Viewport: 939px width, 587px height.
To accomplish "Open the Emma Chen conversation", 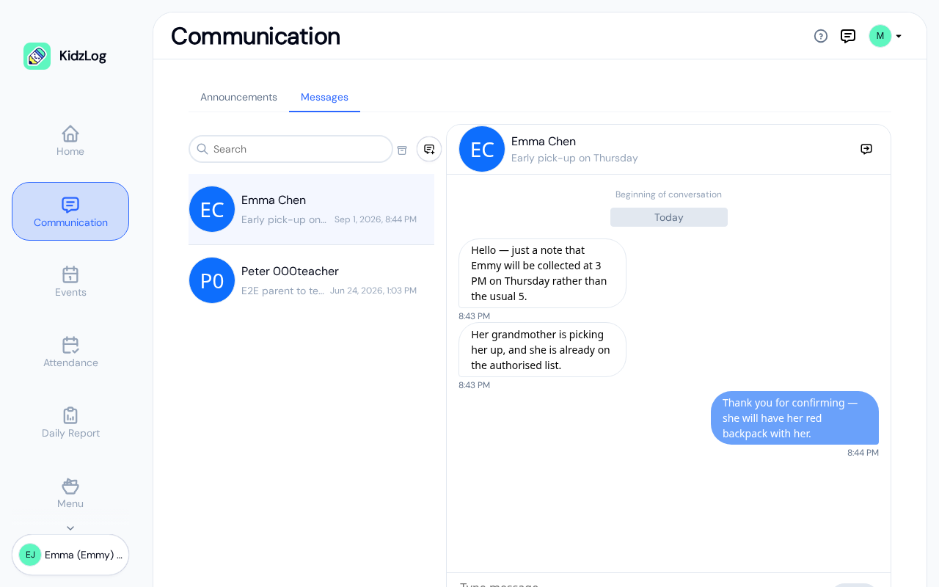I will [311, 209].
